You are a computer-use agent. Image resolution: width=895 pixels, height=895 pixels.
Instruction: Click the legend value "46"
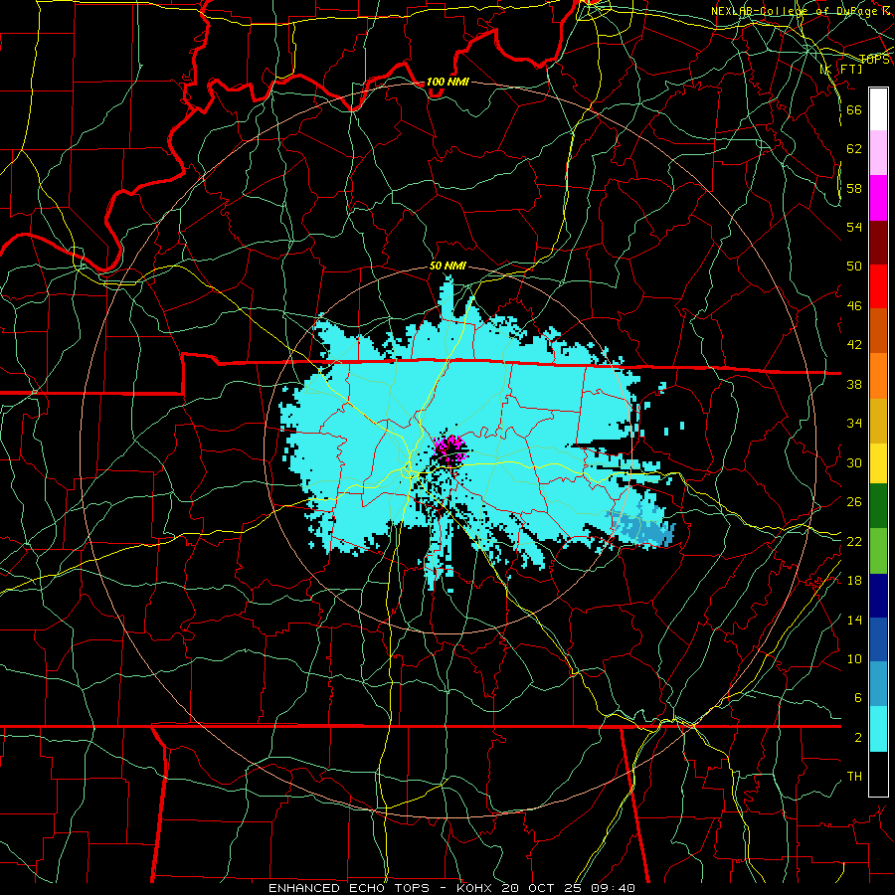click(x=854, y=306)
